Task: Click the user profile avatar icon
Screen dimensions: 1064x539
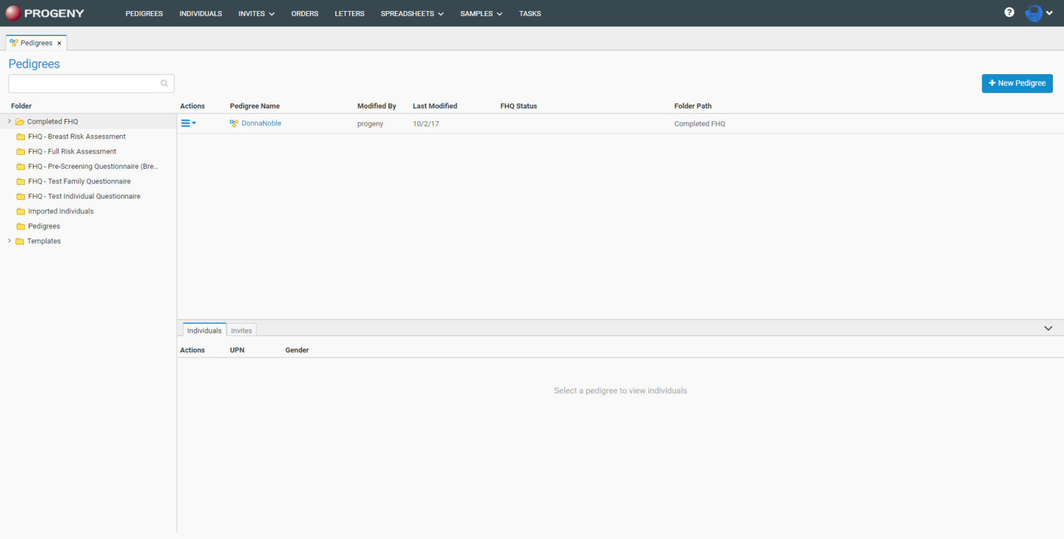Action: [x=1034, y=13]
